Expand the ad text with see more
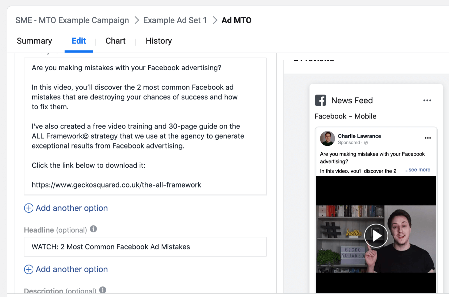449x297 pixels. (x=417, y=170)
